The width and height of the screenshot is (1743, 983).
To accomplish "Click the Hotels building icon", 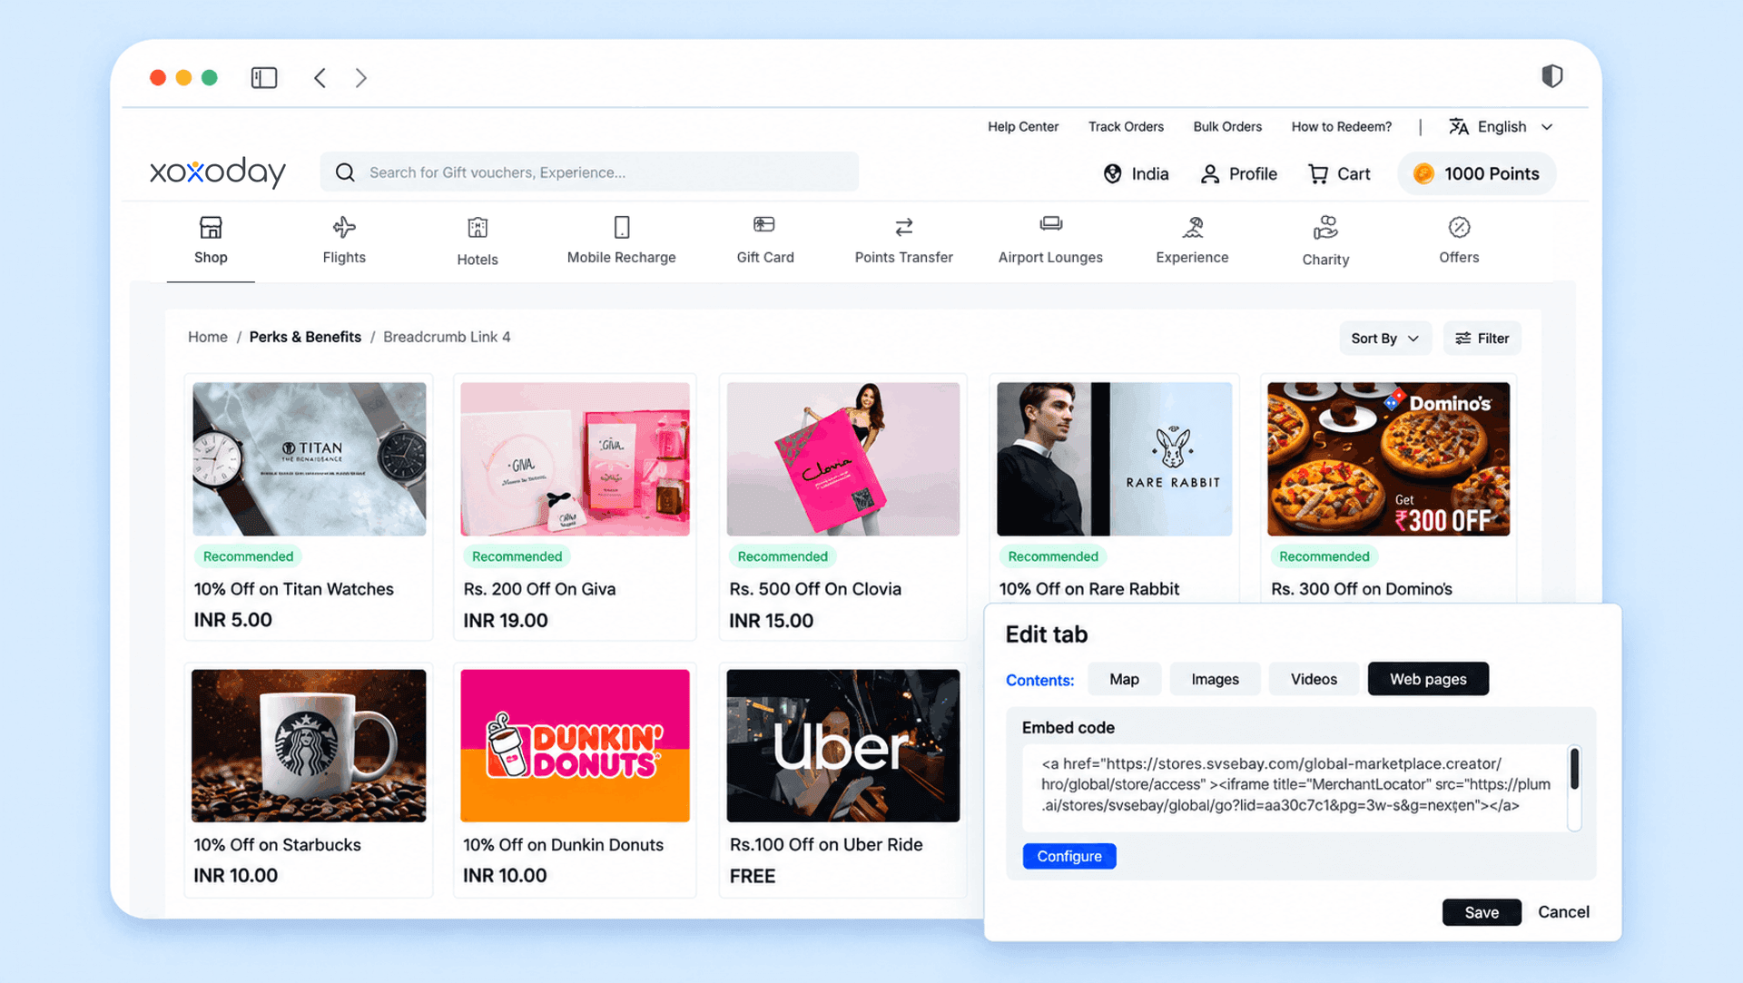I will point(478,228).
